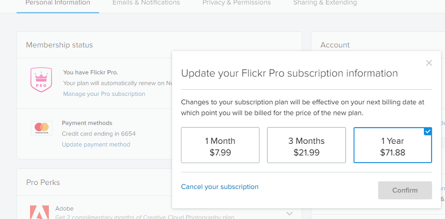Expand the Adobe perk chevron

(289, 213)
